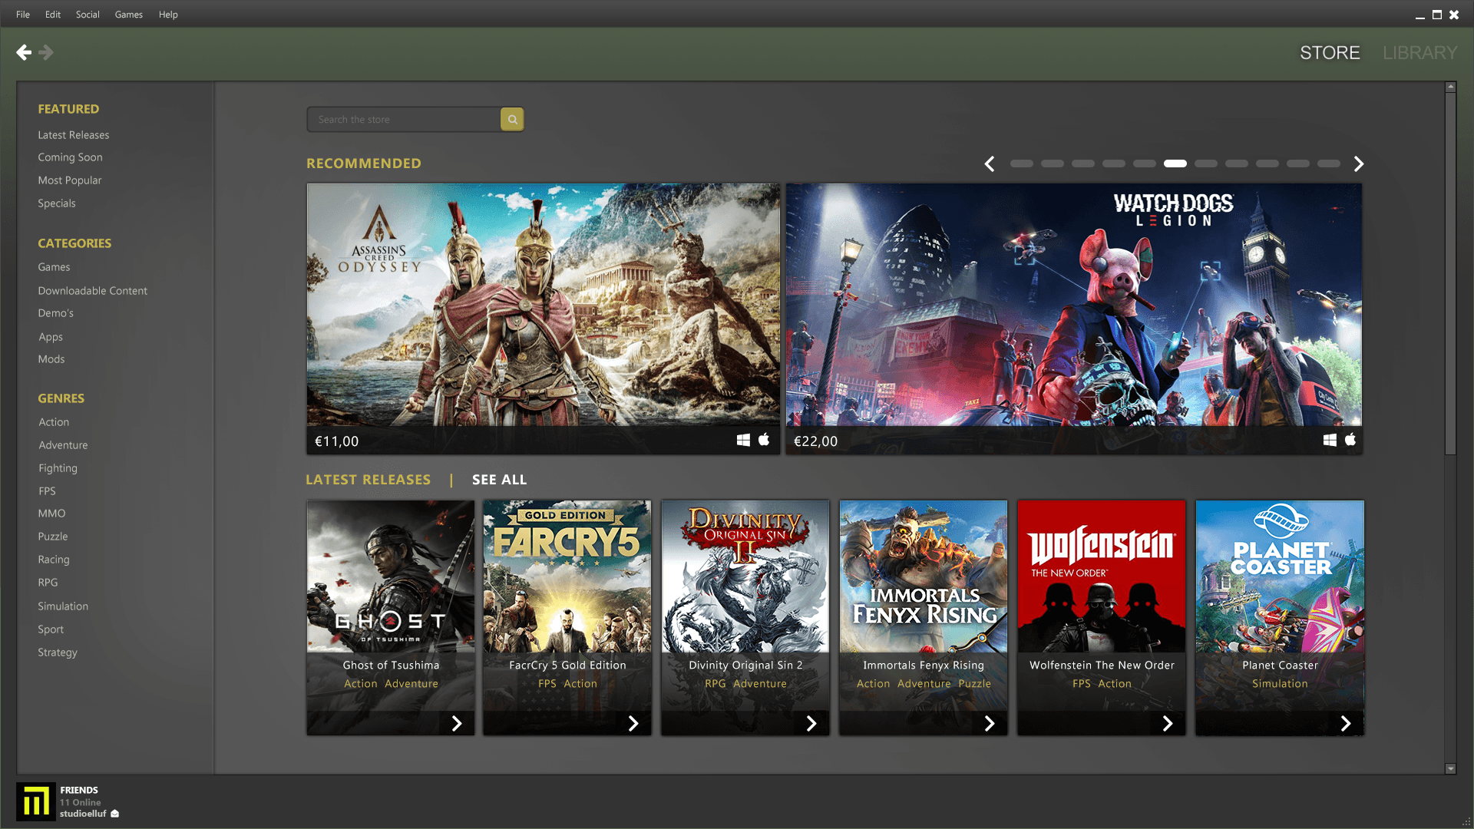
Task: Filter by the MMO genre
Action: click(51, 514)
